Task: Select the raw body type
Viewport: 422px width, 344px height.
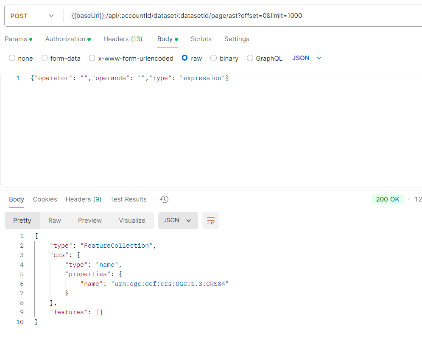Action: click(x=184, y=58)
